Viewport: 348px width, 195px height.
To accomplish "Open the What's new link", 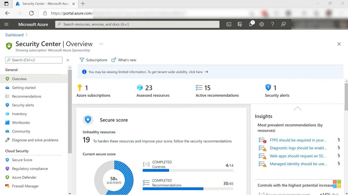I will pos(124,60).
